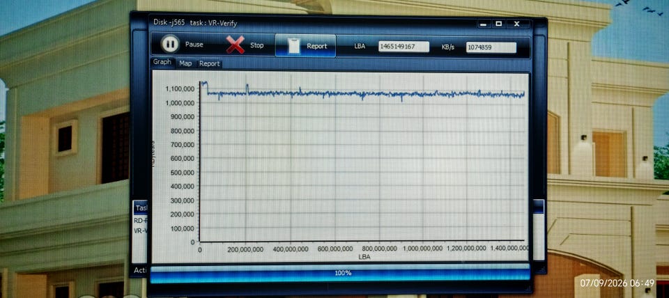Click the KB/s label in the toolbar

coord(448,47)
